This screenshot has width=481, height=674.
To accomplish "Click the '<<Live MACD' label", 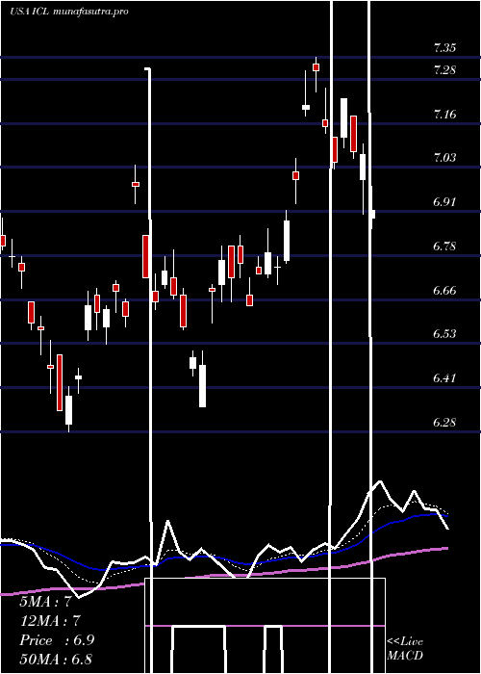I will click(x=405, y=649).
